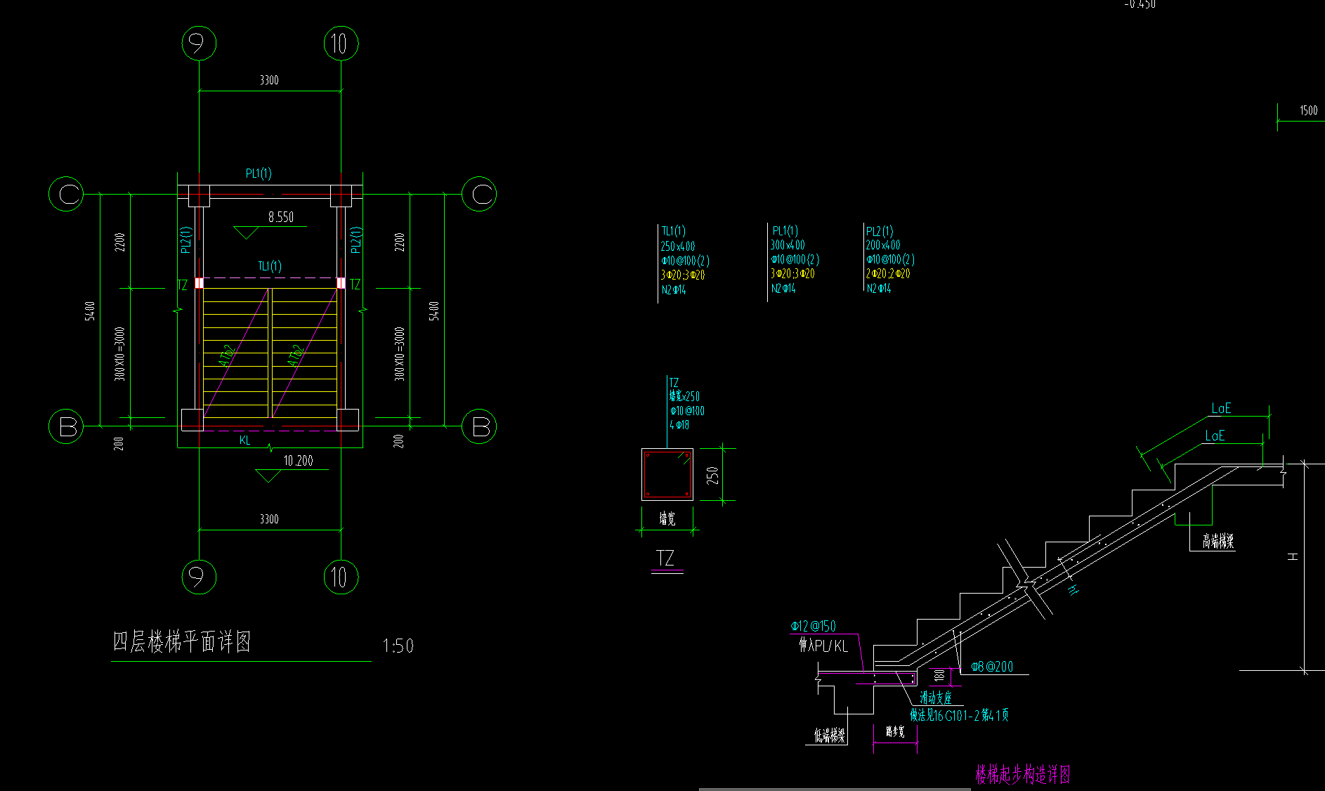Select the right 300x10=3000 dimension

tap(399, 354)
